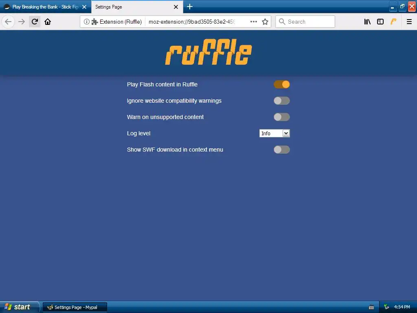Bookmark this page with the star

coord(265,22)
